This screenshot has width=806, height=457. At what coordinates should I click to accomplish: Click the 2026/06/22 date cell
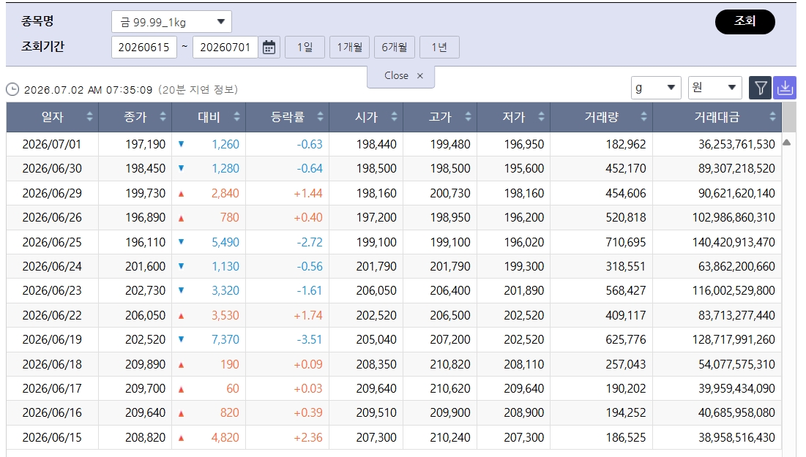tap(52, 315)
